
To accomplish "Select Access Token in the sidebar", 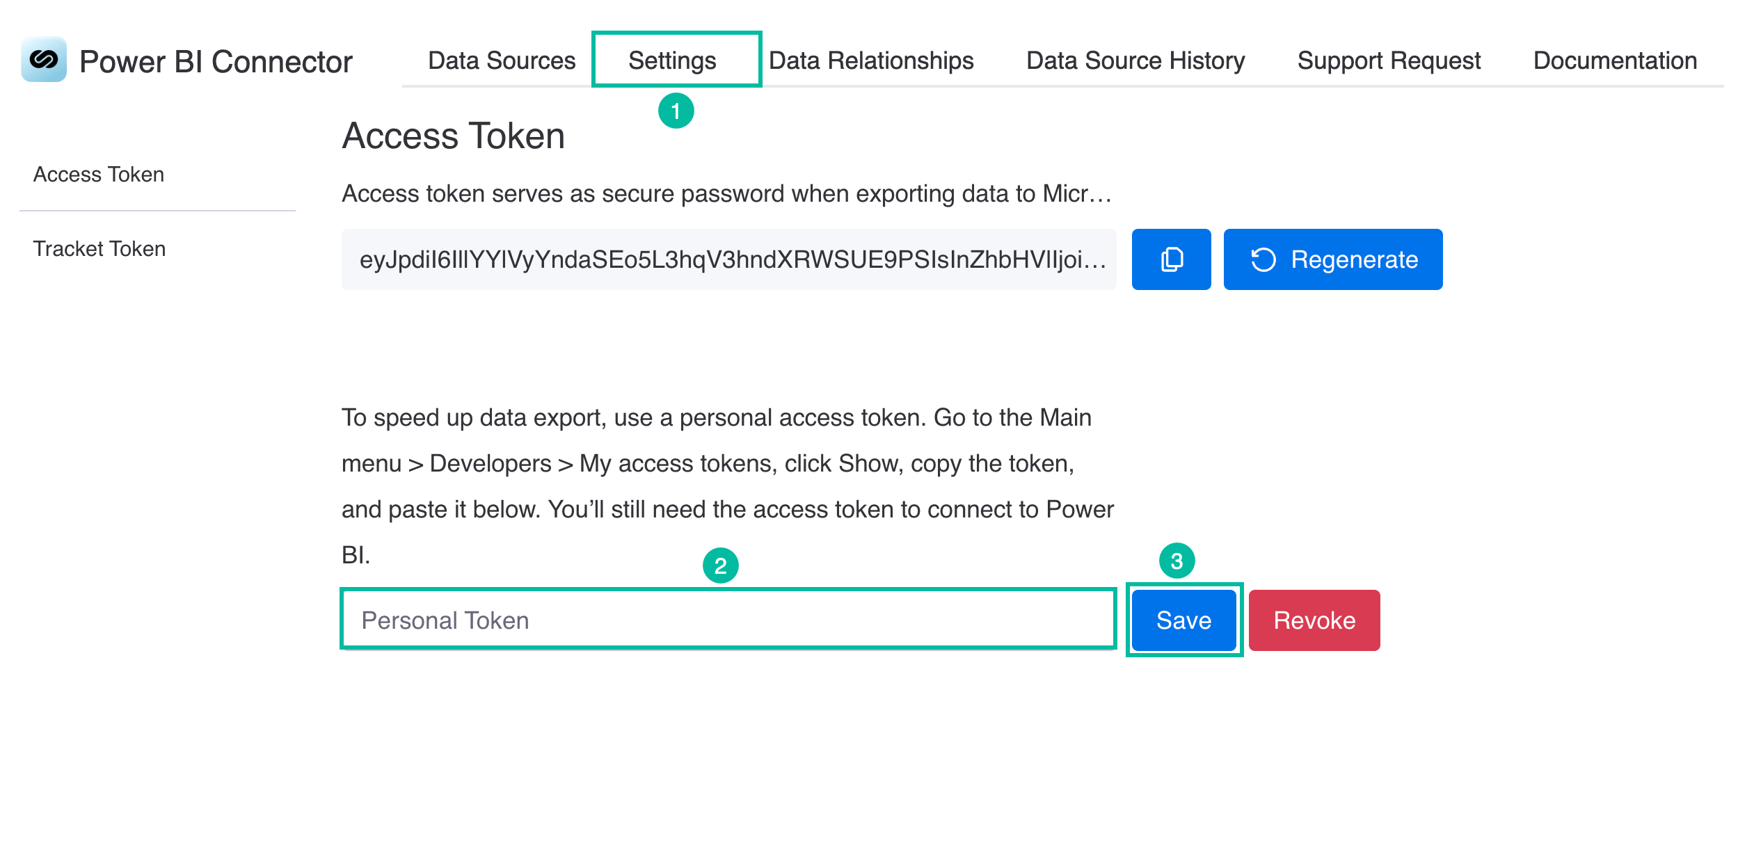I will pyautogui.click(x=99, y=175).
